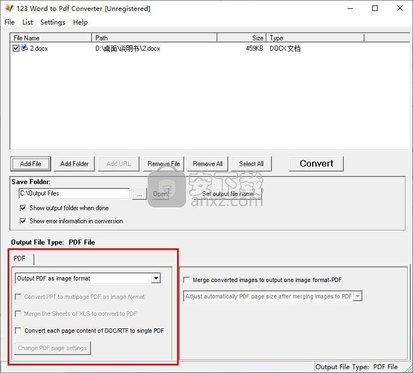
Task: Open the Settings menu
Action: (x=53, y=22)
